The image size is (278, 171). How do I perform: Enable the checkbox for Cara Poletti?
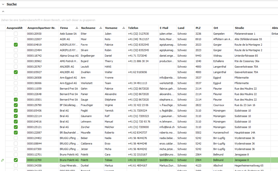pos(16,154)
